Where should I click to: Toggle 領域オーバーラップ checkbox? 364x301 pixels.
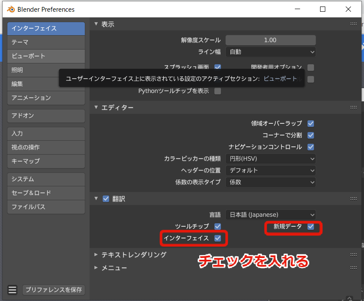tap(311, 124)
